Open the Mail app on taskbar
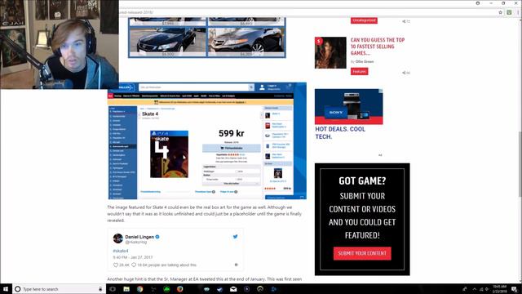The width and height of the screenshot is (522, 294). coord(233,289)
